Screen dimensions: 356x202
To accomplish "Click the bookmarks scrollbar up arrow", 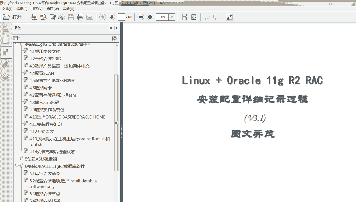I will point(116,45).
